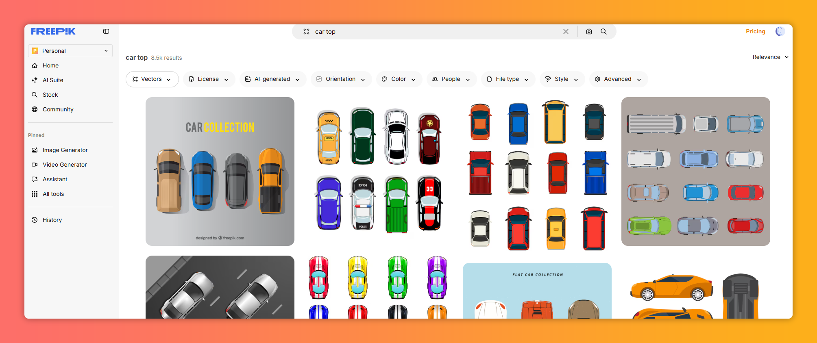Expand the Personal workspace dropdown
The width and height of the screenshot is (817, 343).
tap(70, 51)
